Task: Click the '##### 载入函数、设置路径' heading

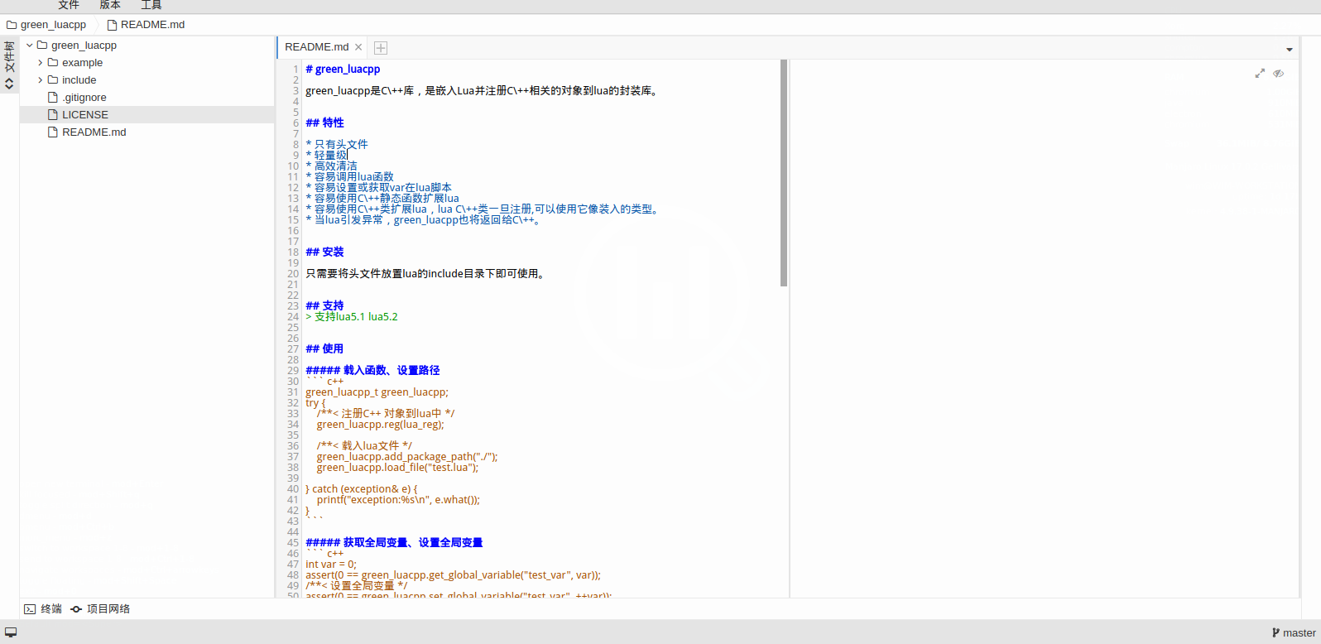Action: 372,371
